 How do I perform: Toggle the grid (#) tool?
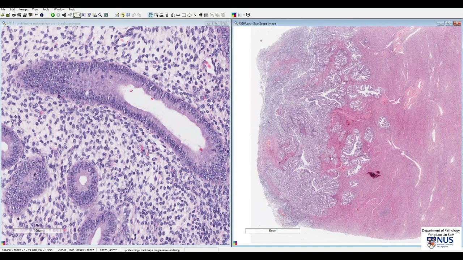tap(200, 15)
